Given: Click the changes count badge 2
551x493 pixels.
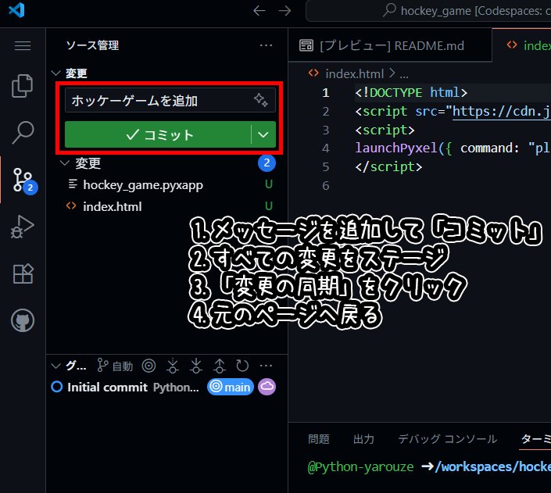Looking at the screenshot, I should 267,163.
